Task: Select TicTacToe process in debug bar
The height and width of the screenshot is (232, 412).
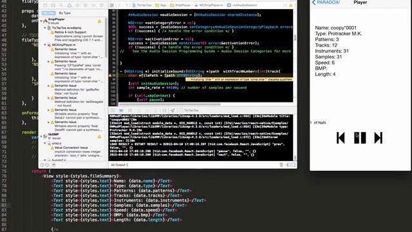Action: [189, 110]
